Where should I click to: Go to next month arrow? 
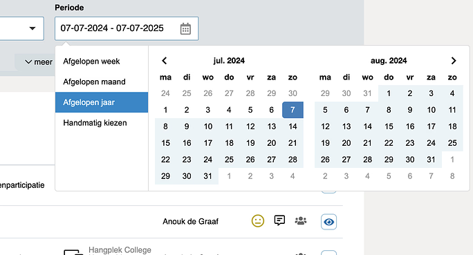[x=454, y=61]
